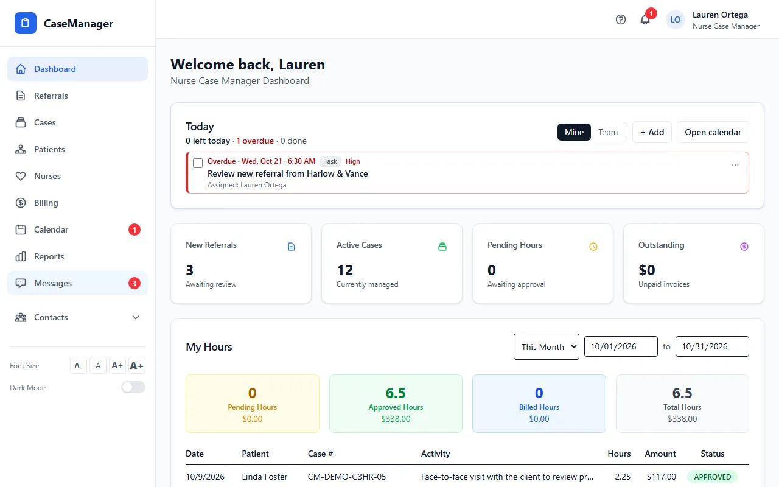
Task: Check off the Harlow & Vance referral task
Action: point(198,163)
